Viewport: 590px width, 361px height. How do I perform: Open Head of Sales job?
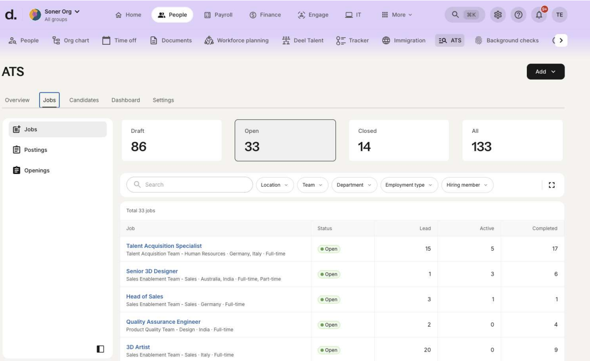[145, 296]
